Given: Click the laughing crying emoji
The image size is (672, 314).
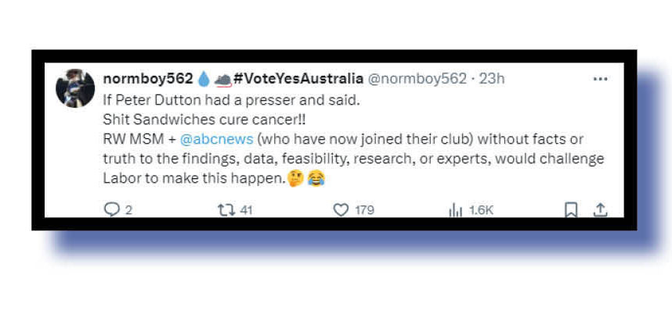Looking at the screenshot, I should tap(316, 178).
